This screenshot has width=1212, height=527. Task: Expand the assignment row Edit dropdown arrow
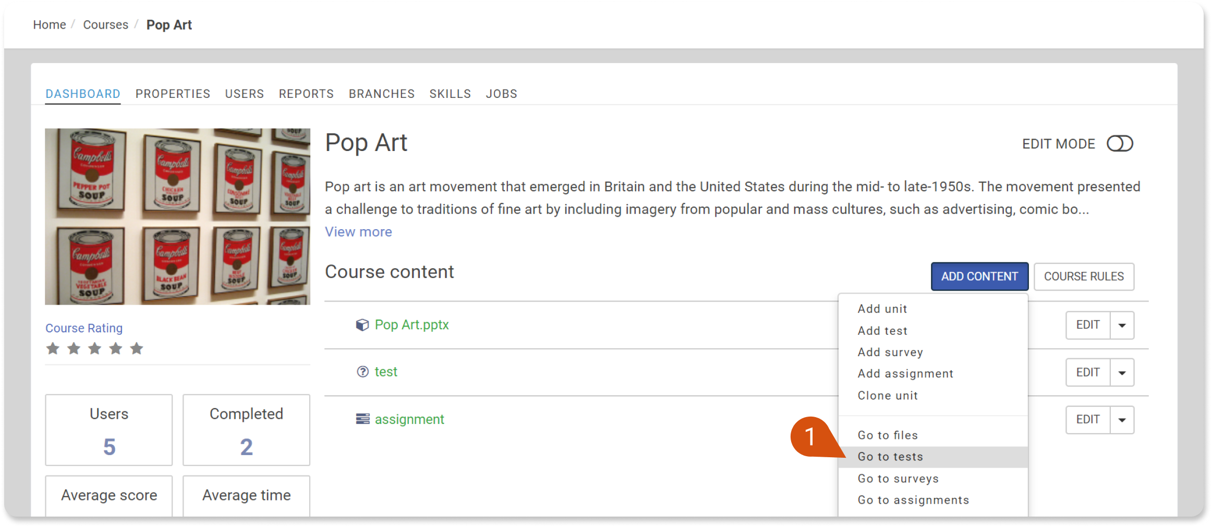[1122, 420]
